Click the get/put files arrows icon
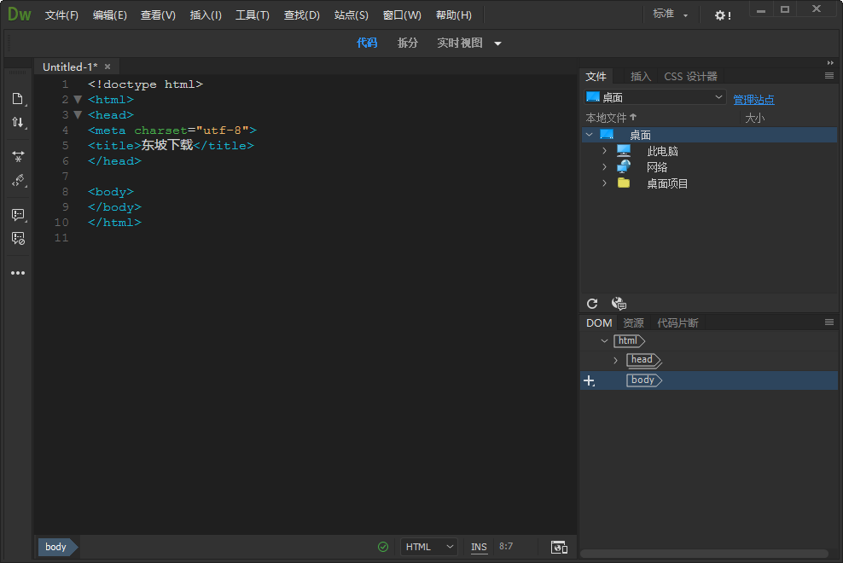This screenshot has height=563, width=843. pyautogui.click(x=18, y=123)
